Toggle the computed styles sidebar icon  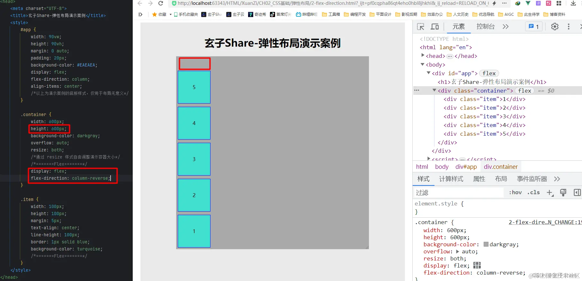click(577, 193)
